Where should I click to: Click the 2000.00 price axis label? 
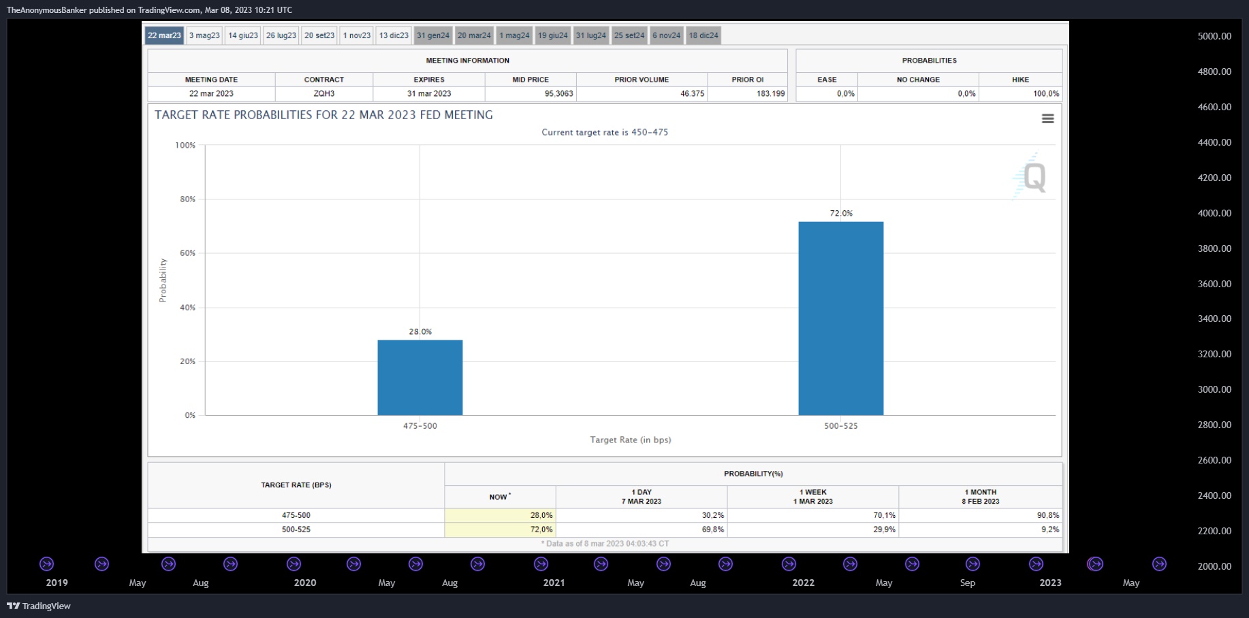tap(1214, 566)
